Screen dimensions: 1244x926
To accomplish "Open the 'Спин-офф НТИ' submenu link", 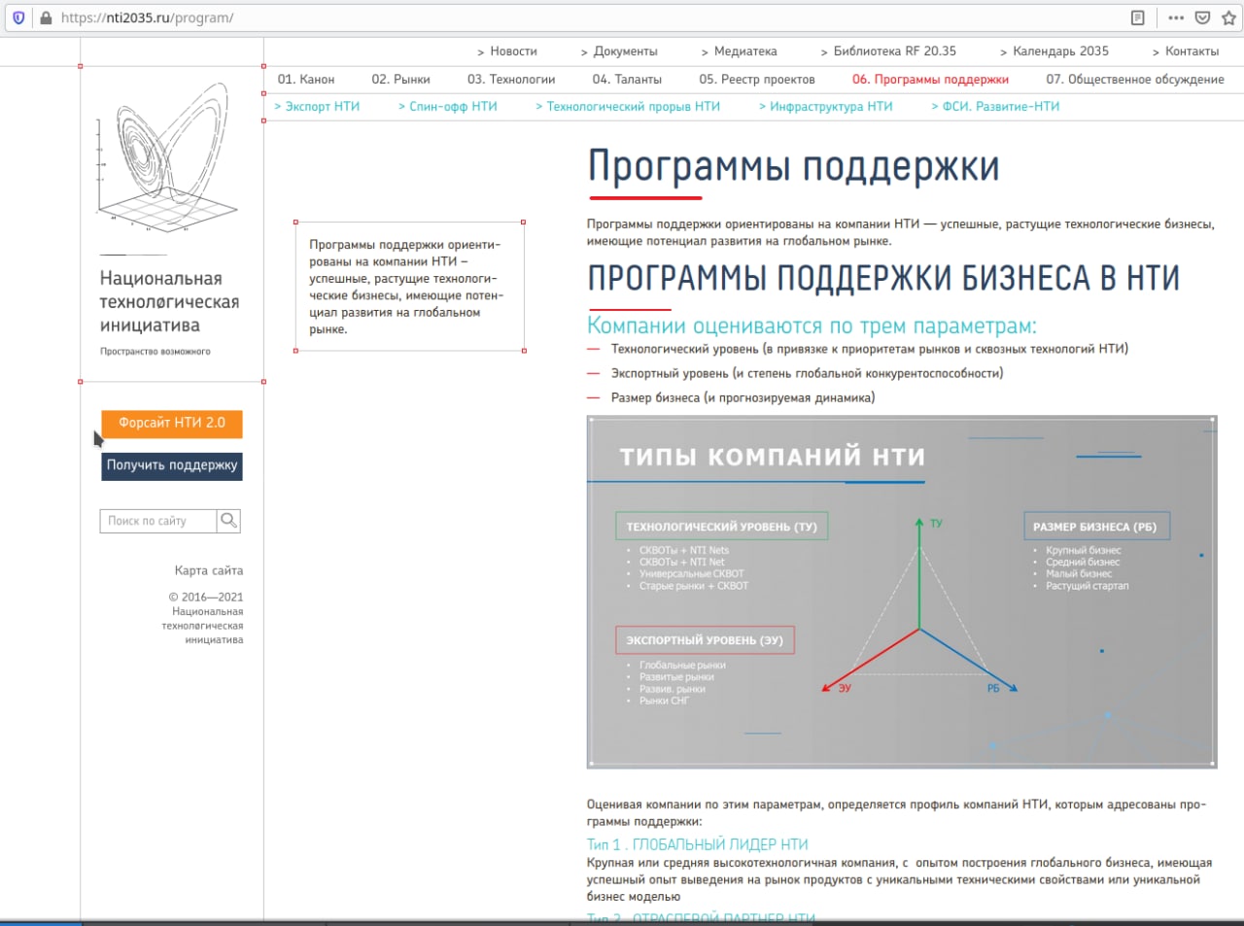I will (x=453, y=107).
